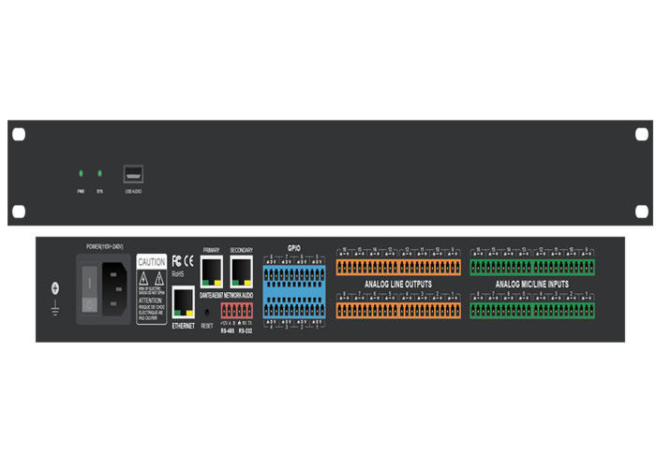Viewport: 656px width, 468px height.
Task: Click the SYS status LED
Action: pos(101,174)
